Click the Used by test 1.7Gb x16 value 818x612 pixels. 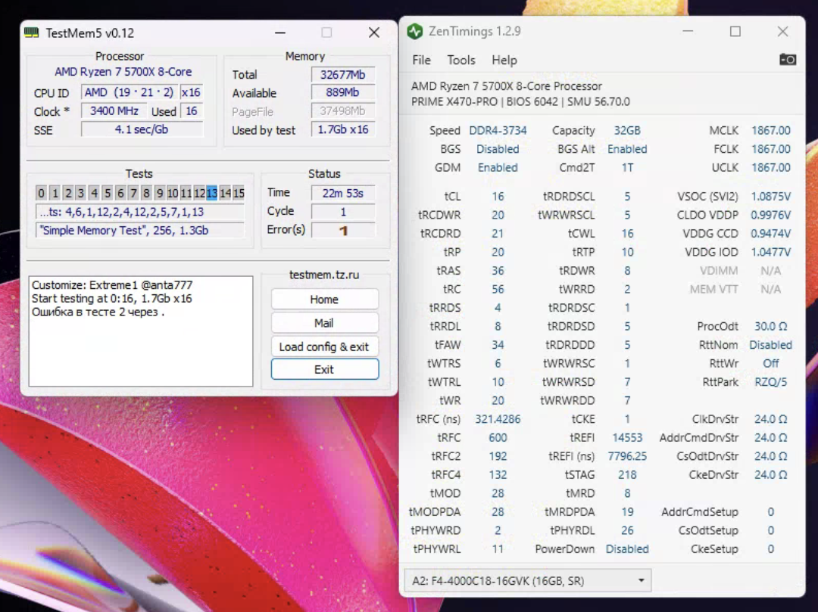[343, 129]
